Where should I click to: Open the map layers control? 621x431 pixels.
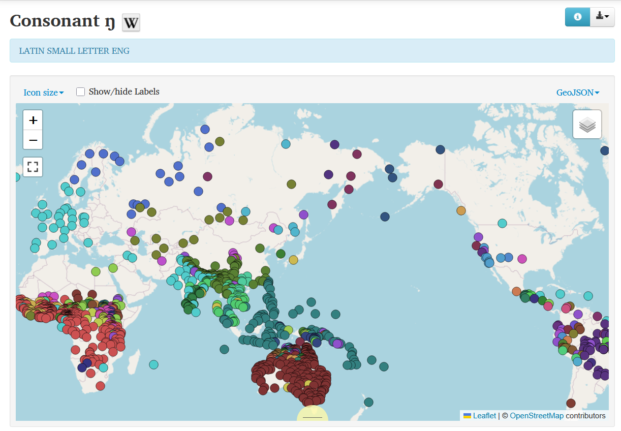(587, 125)
